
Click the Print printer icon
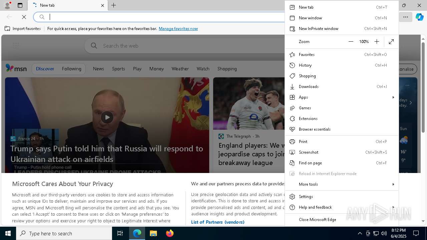click(292, 142)
